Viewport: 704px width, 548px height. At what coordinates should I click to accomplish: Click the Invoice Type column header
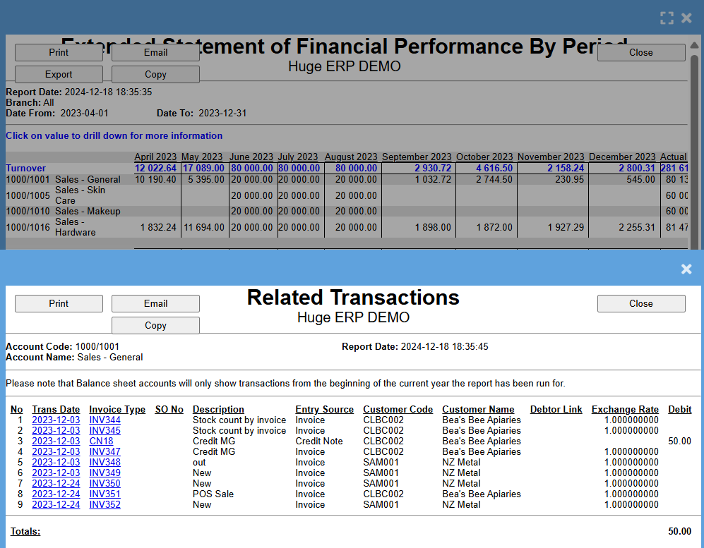(x=117, y=410)
